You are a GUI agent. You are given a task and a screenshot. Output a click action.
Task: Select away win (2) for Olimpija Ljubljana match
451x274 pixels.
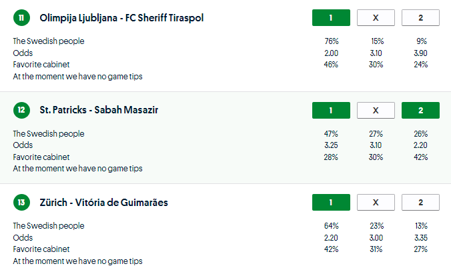420,17
